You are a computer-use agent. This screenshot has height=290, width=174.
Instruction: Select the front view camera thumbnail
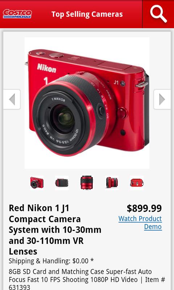coord(37,183)
